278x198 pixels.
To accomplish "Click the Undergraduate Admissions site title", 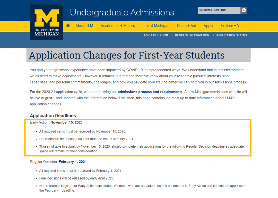I will tap(122, 12).
